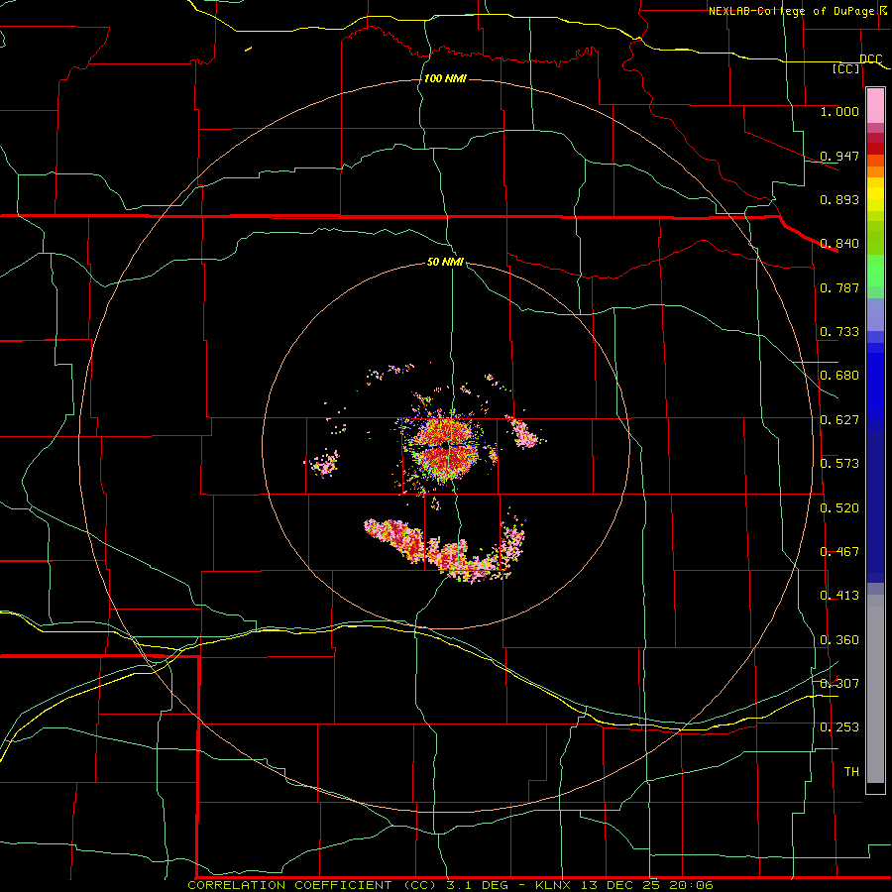The width and height of the screenshot is (892, 892).
Task: Click the DCC legend title
Action: 870,58
